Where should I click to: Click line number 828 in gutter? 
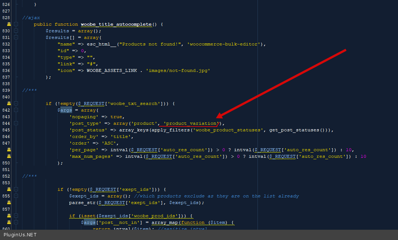pyautogui.click(x=6, y=18)
